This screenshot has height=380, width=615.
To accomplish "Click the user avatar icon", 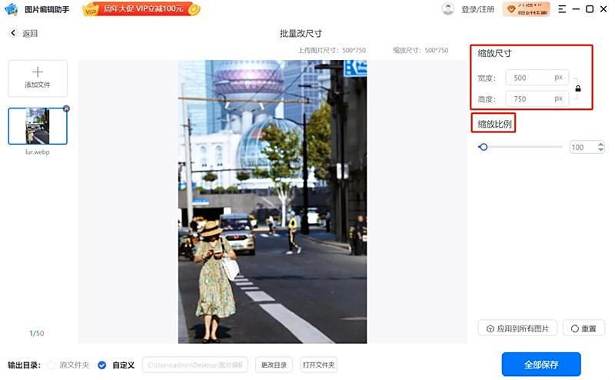I will pyautogui.click(x=447, y=9).
